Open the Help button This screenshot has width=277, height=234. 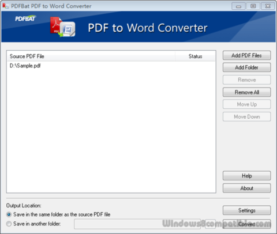pyautogui.click(x=246, y=176)
